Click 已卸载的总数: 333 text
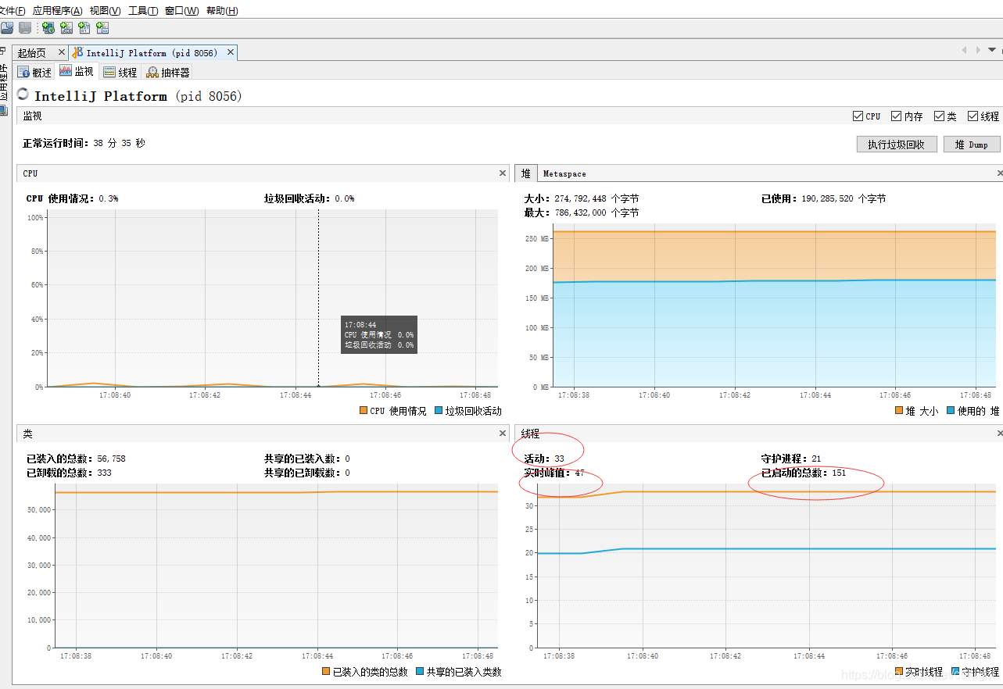The image size is (1003, 689). (69, 473)
